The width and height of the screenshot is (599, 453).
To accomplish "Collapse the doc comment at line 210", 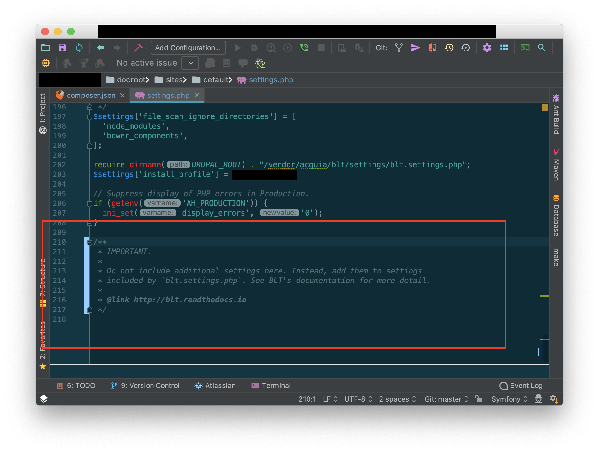I will 90,242.
